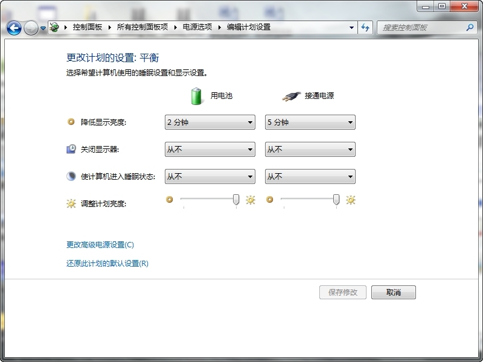483x362 pixels.
Task: Expand the arrow before 控制面板 breadcrumb
Action: [x=65, y=27]
